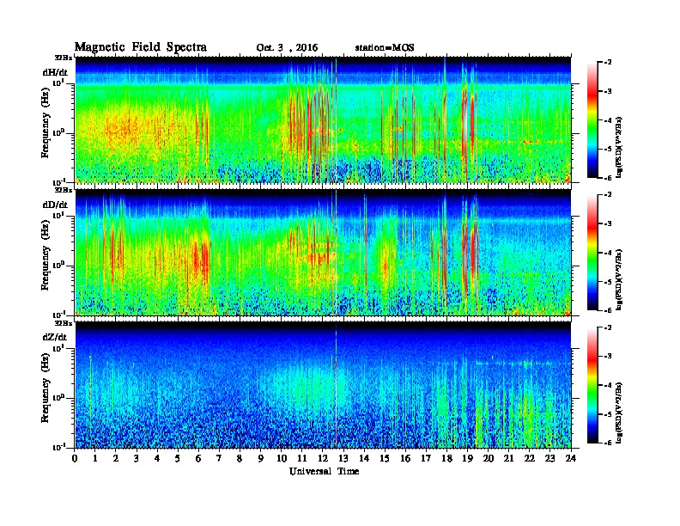Click the 10^1 frequency tick of the dD/dt panel
Viewport: 680px width, 526px height.
58,215
